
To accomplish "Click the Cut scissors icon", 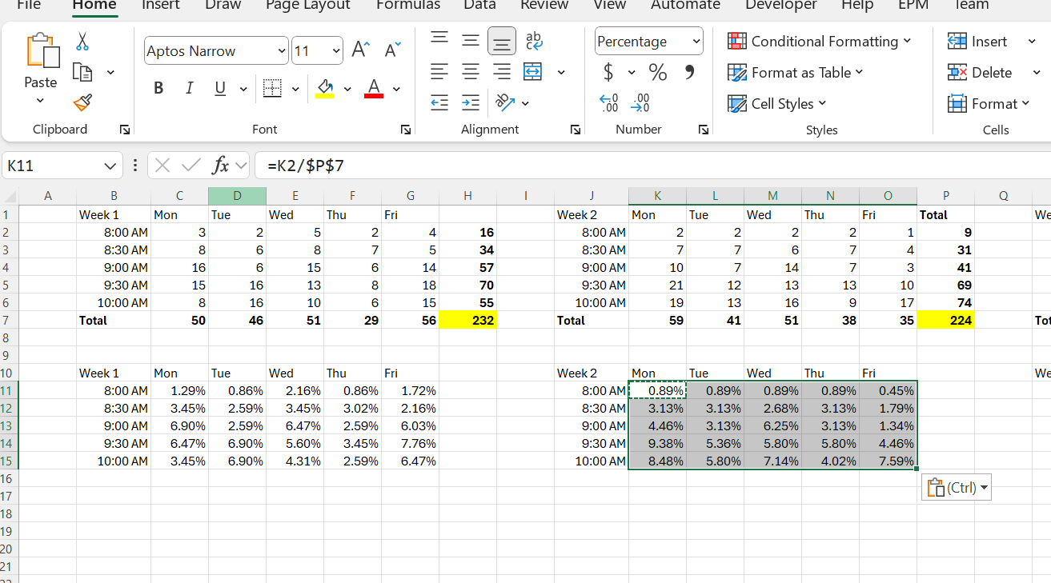I will coord(82,42).
